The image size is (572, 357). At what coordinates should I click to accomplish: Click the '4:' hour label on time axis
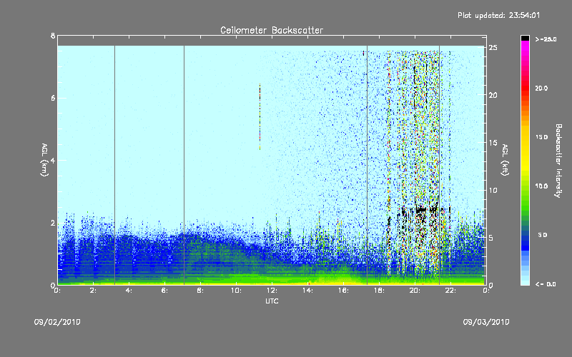point(129,291)
